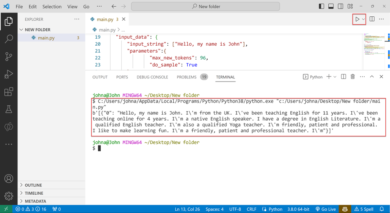Open 5 Spell issues in status bar
Screen dimensions: 390x213
[364, 209]
